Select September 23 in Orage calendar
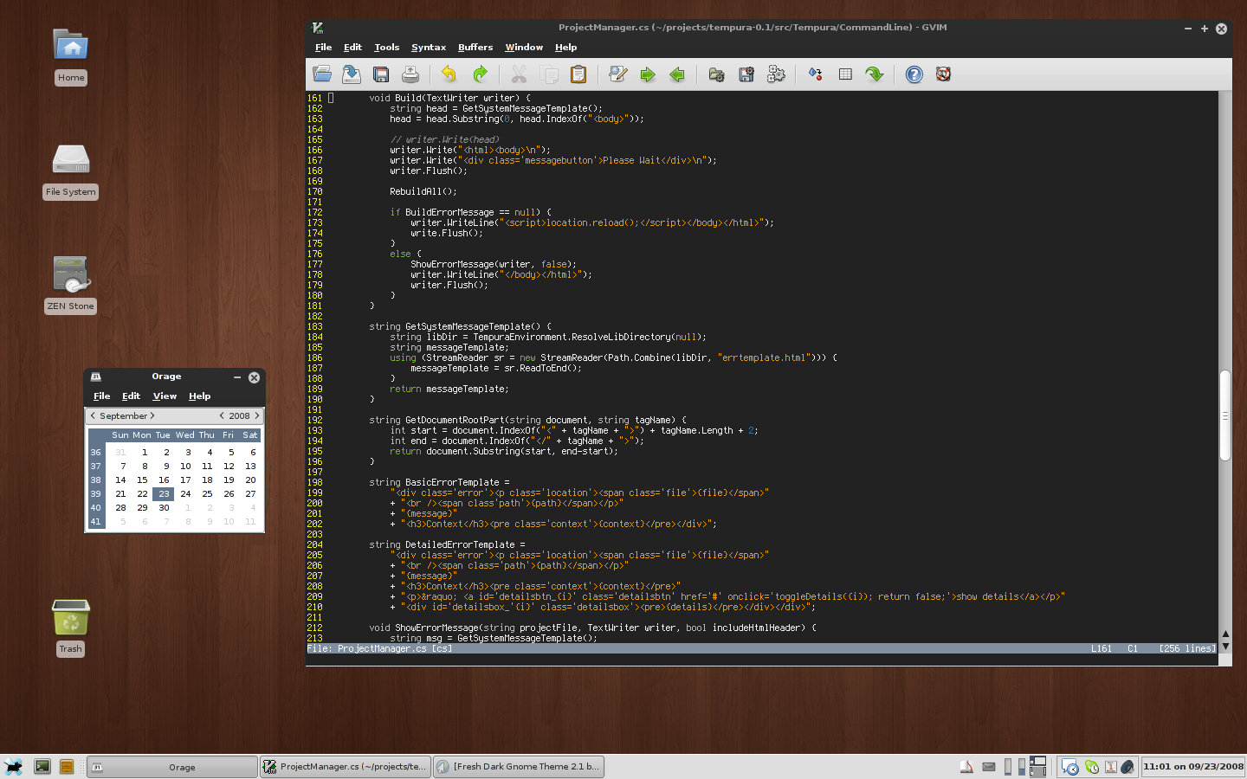Screen dimensions: 1247x779 click(x=164, y=494)
